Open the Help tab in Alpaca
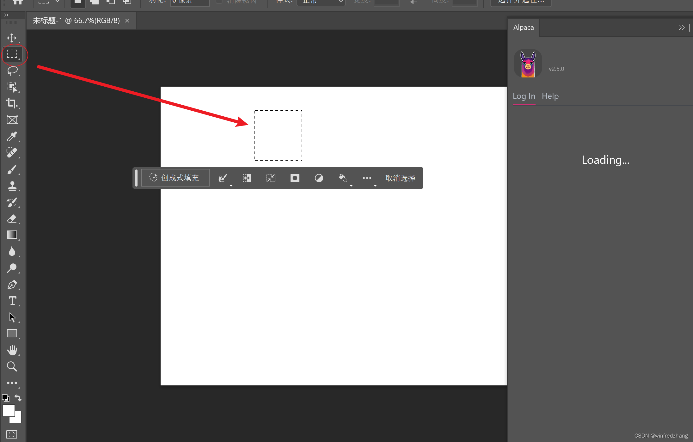The height and width of the screenshot is (442, 693). point(550,96)
